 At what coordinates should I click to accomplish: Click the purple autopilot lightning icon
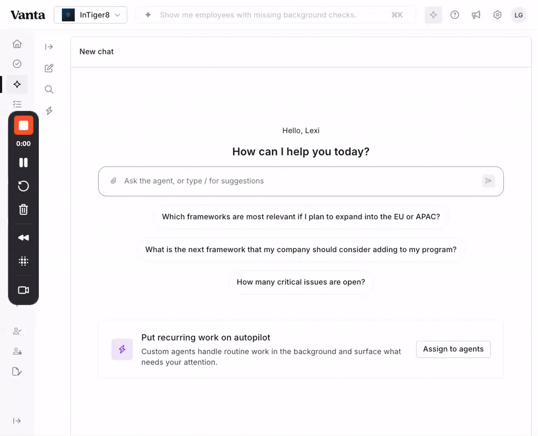click(x=122, y=349)
